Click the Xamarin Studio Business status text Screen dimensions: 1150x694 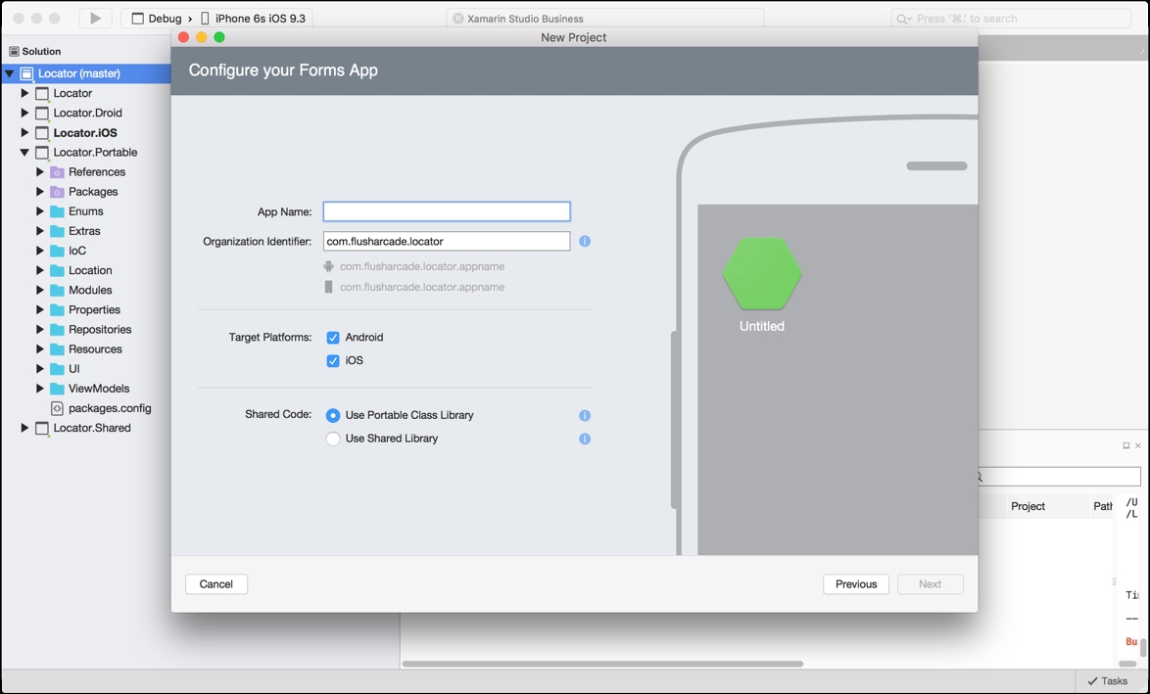[x=525, y=19]
